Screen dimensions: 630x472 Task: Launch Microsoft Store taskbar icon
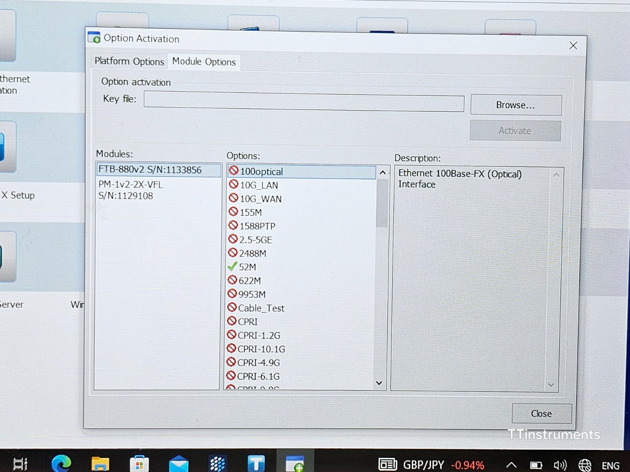coord(139,464)
